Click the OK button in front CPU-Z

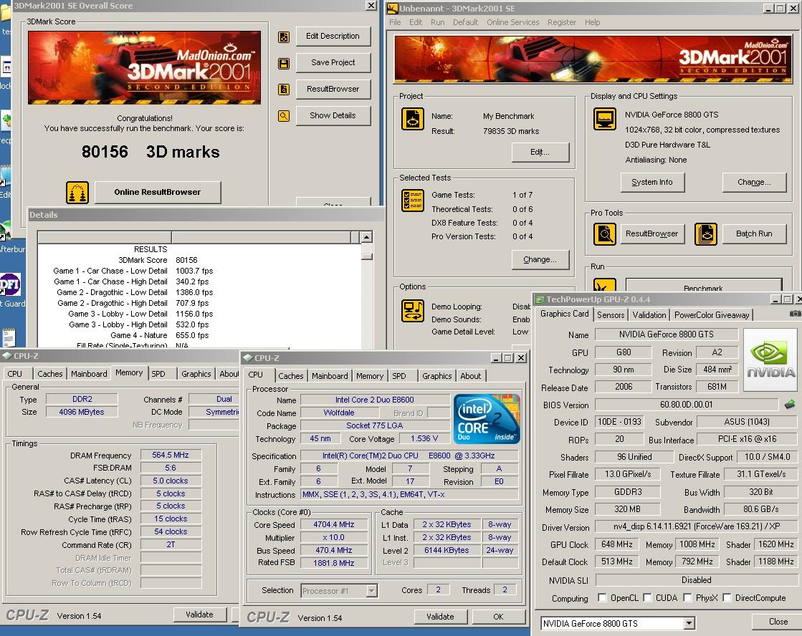tap(498, 617)
